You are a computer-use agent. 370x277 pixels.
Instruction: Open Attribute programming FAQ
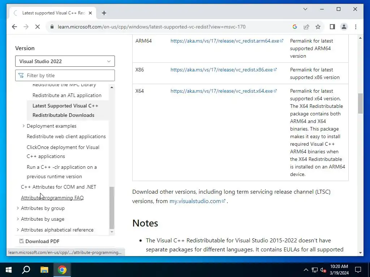pos(52,198)
